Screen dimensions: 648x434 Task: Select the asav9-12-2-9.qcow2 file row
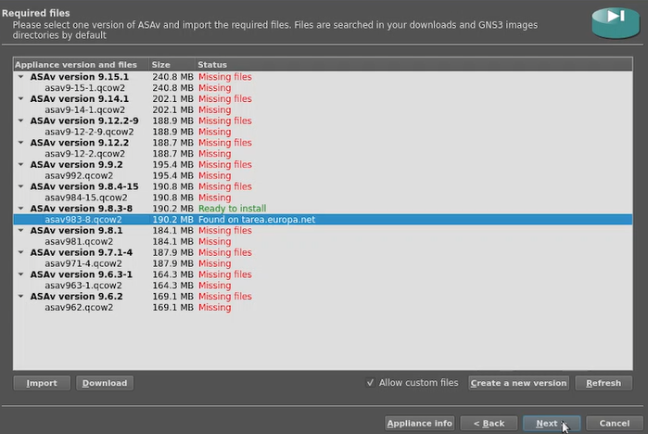[x=323, y=132]
